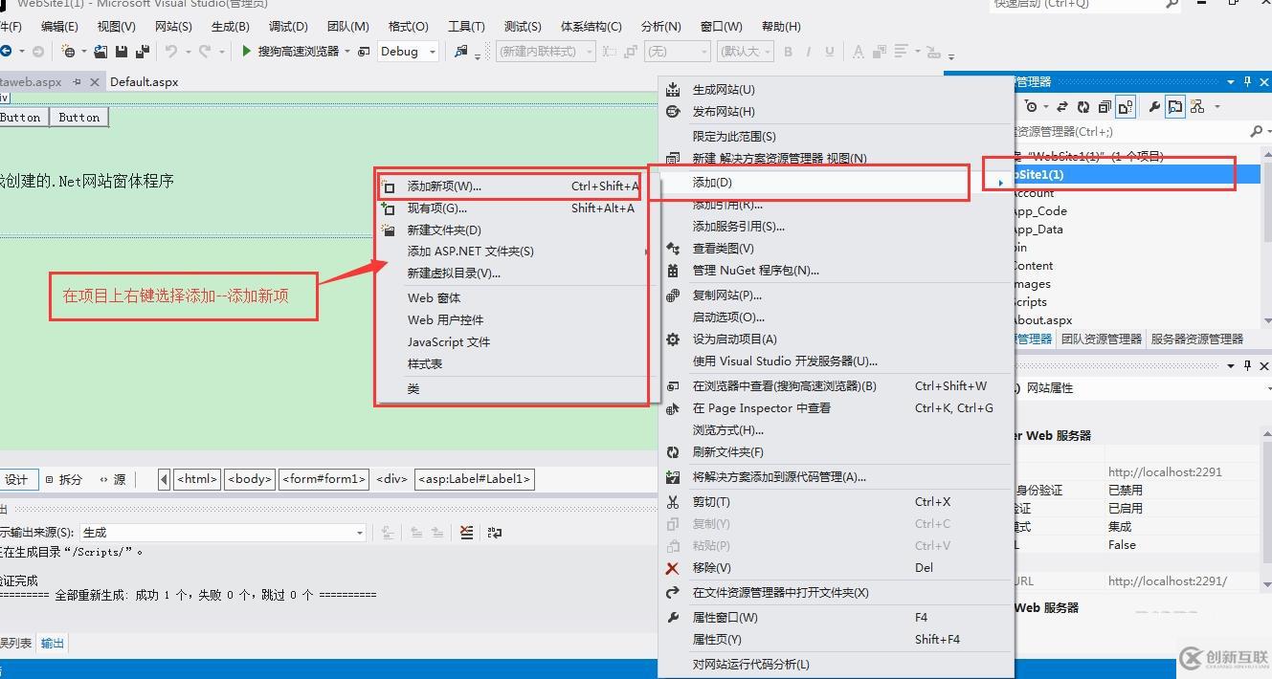
Task: Click Solution Explorer scrollbar down arrow
Action: point(1267,321)
